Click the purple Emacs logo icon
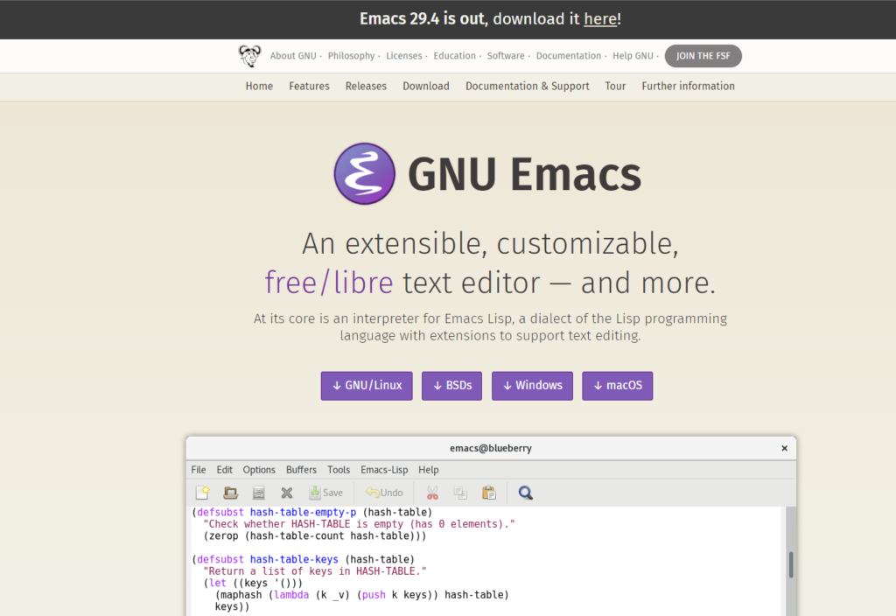The height and width of the screenshot is (616, 896). [x=365, y=174]
